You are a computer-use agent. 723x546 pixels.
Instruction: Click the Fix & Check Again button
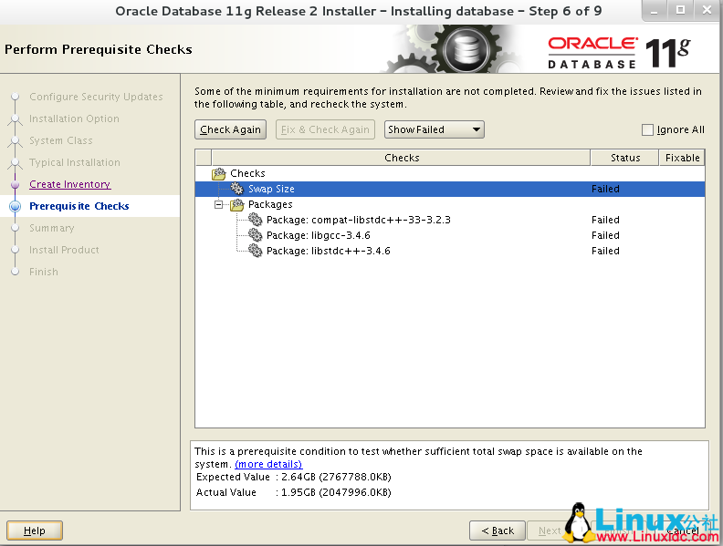[325, 129]
